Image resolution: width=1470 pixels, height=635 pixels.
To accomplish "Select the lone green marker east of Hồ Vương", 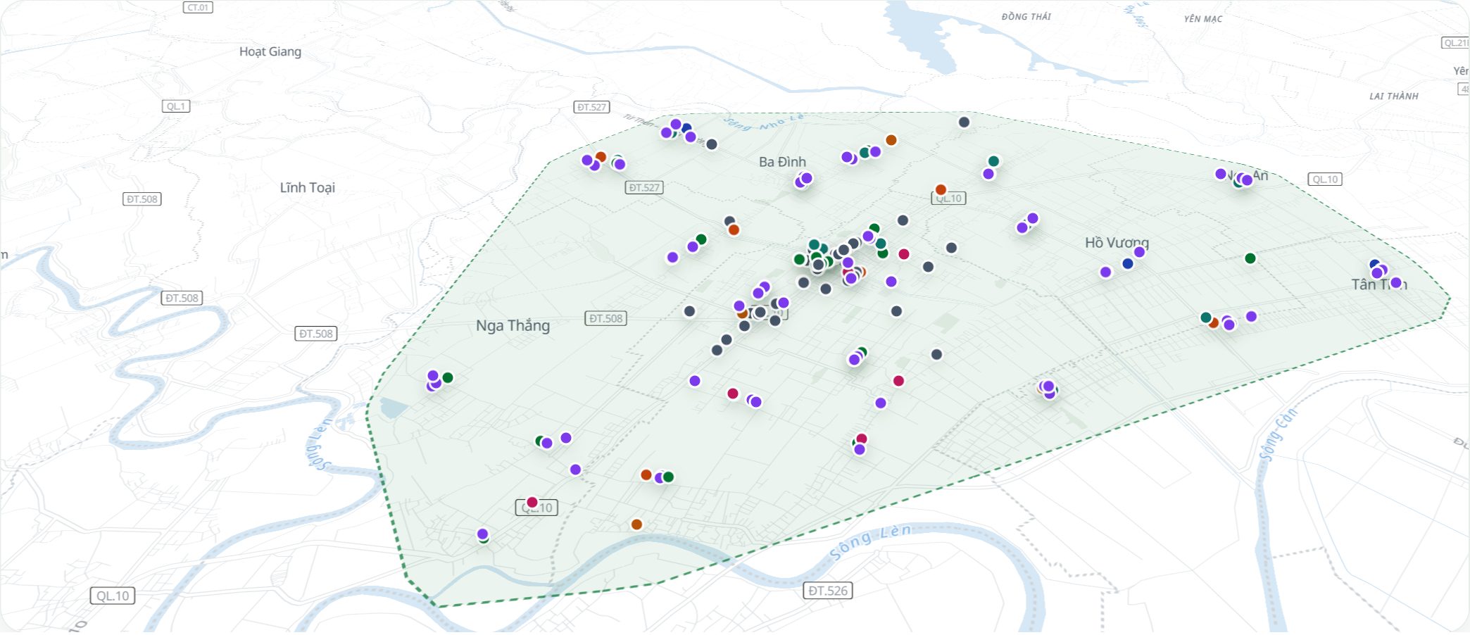I will [1250, 258].
